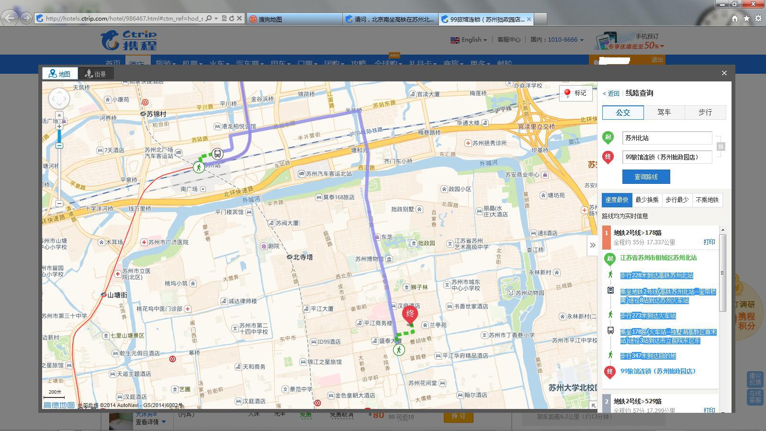Click the map pan direction control
The image size is (766, 431).
(59, 99)
